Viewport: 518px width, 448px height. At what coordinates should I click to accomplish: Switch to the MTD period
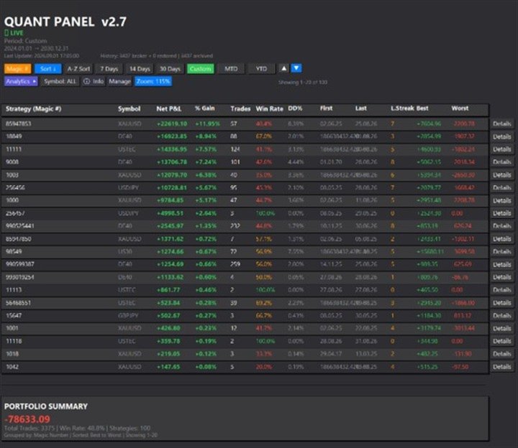point(231,69)
